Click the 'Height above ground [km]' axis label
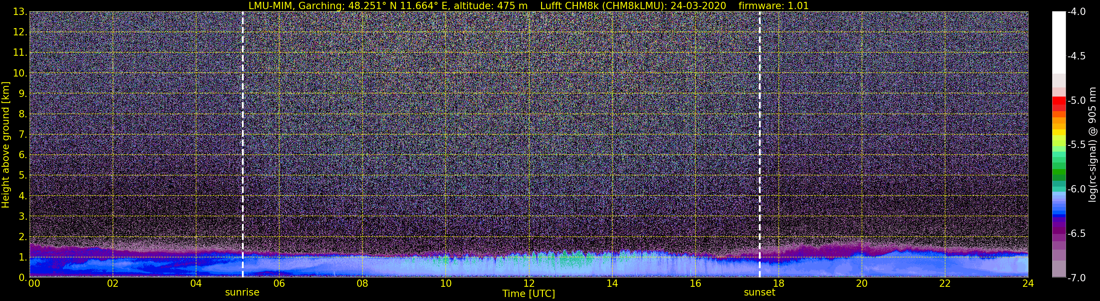This screenshot has width=1100, height=301. pyautogui.click(x=5, y=145)
